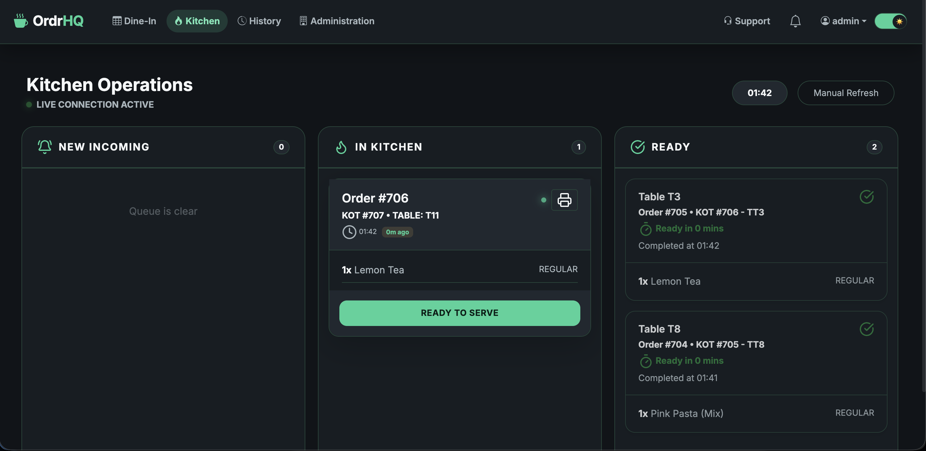The image size is (926, 451).
Task: Click the 0m ago badge
Action: pos(397,231)
